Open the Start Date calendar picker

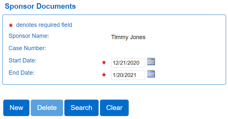[x=151, y=61]
